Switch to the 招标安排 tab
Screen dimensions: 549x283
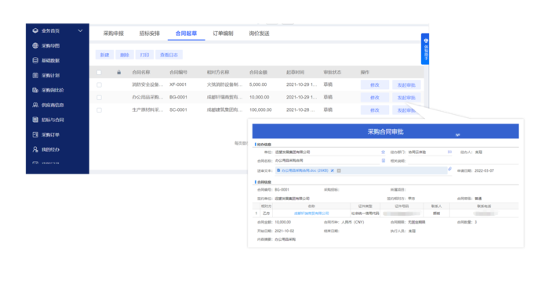tap(150, 34)
